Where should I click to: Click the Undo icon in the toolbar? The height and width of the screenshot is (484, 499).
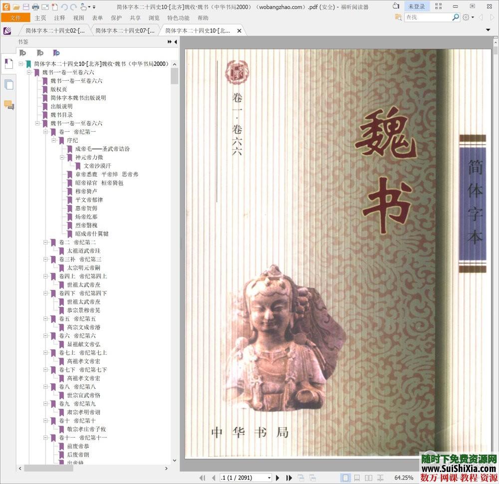click(65, 6)
